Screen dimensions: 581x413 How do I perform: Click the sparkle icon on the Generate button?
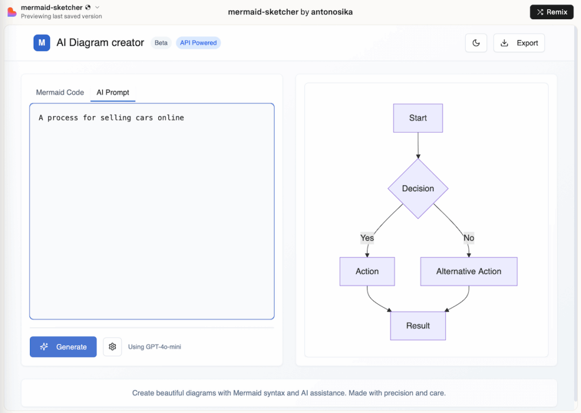pyautogui.click(x=44, y=347)
